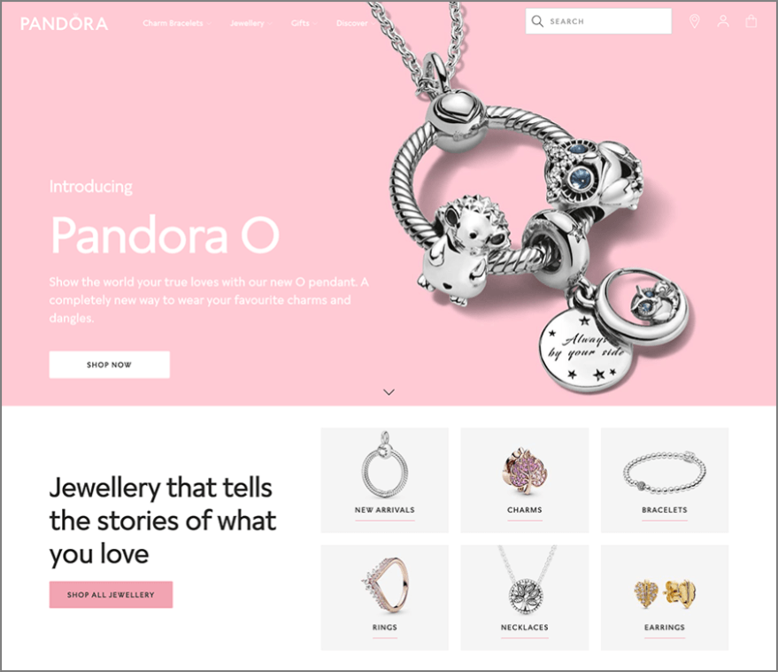Open the Charms category tile
Image resolution: width=778 pixels, height=672 pixels.
pyautogui.click(x=525, y=480)
